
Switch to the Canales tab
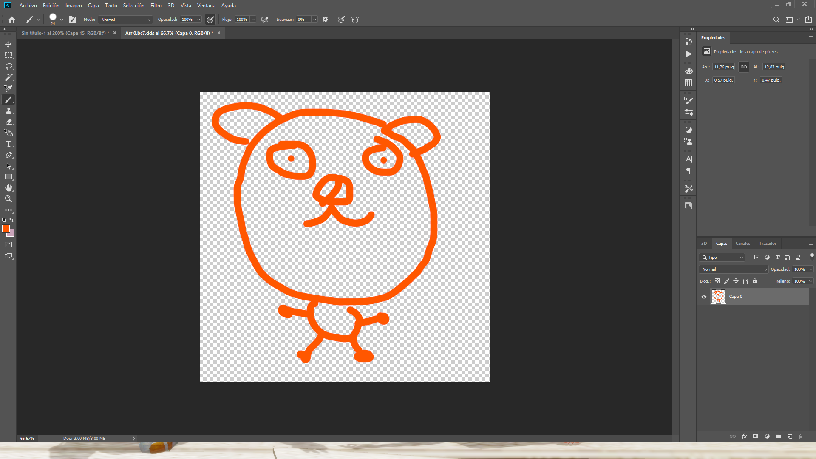743,244
